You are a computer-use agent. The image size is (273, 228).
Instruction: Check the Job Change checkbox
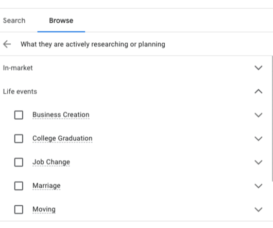coord(19,162)
